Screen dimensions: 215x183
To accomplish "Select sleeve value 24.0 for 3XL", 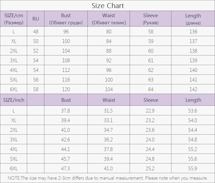I will pos(150,140).
